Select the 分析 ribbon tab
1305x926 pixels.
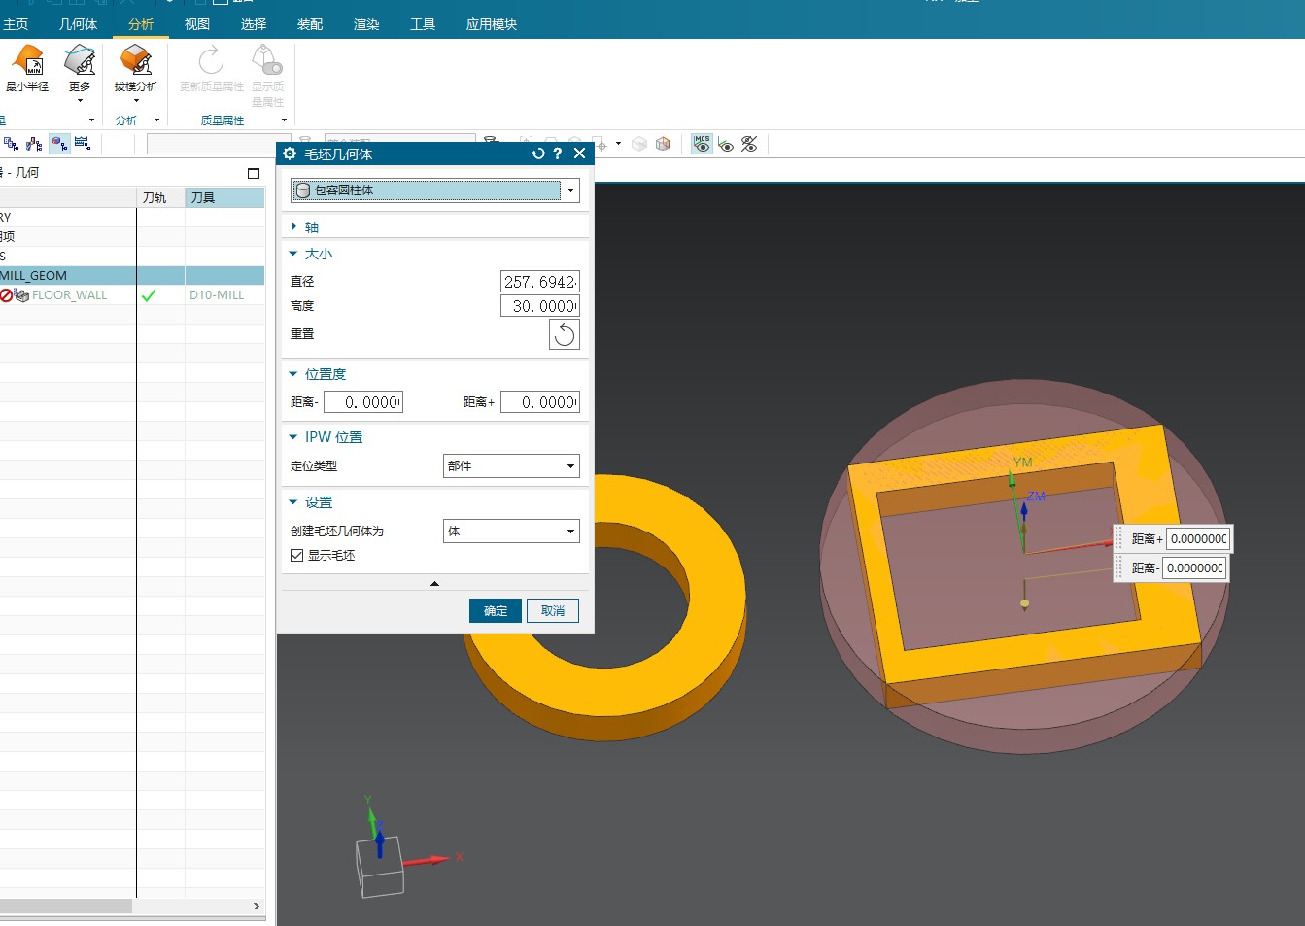[141, 24]
